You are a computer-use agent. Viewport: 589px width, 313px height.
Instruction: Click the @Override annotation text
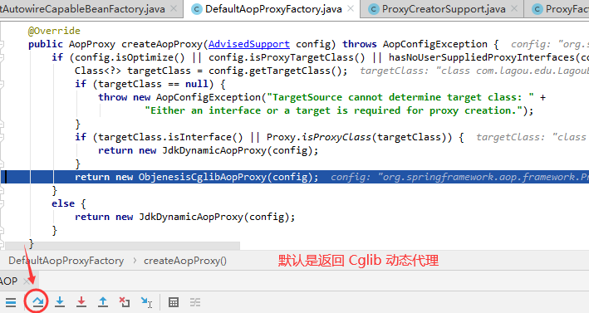point(54,31)
